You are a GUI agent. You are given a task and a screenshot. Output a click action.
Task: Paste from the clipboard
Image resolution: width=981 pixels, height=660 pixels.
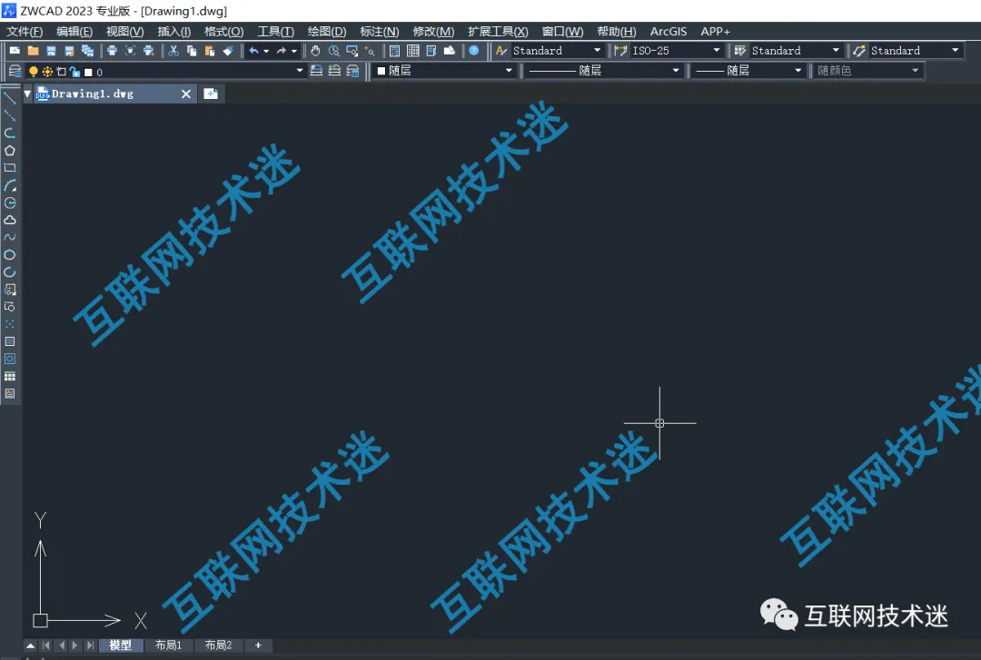[210, 51]
